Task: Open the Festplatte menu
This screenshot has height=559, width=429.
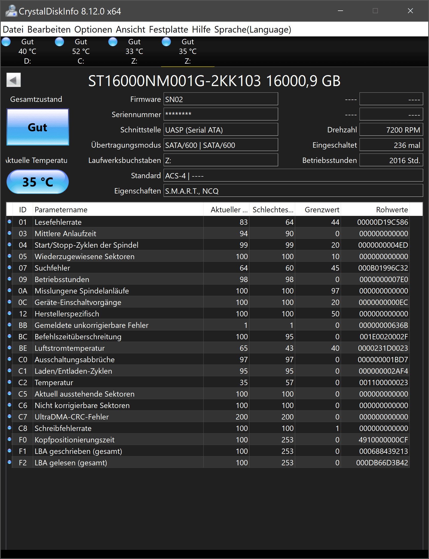Action: (x=168, y=30)
